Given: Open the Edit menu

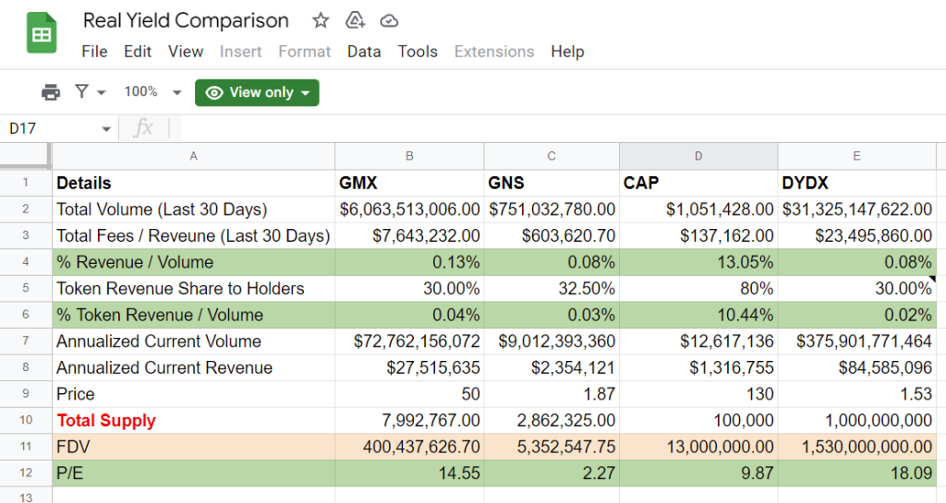Looking at the screenshot, I should coord(138,52).
